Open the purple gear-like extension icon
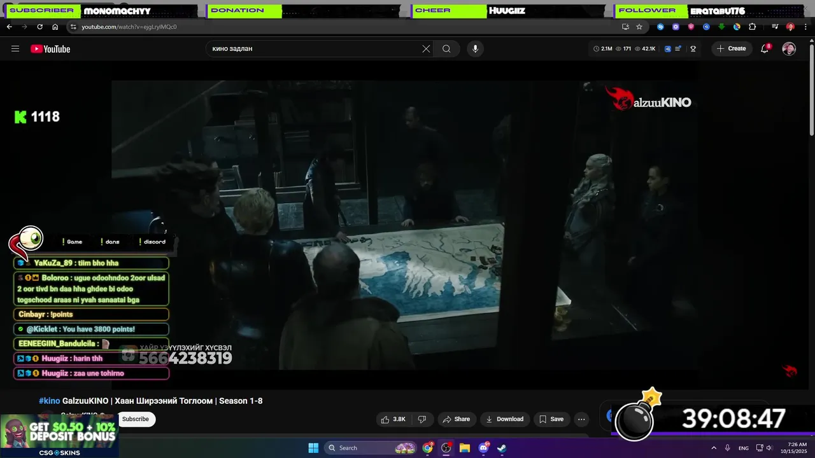The image size is (815, 458). (676, 27)
